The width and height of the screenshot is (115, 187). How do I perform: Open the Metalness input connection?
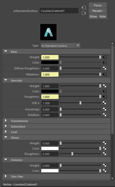coord(105,74)
